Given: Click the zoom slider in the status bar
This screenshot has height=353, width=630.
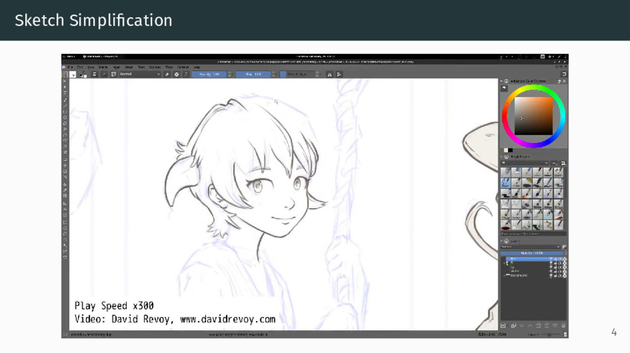Looking at the screenshot, I should 549,335.
